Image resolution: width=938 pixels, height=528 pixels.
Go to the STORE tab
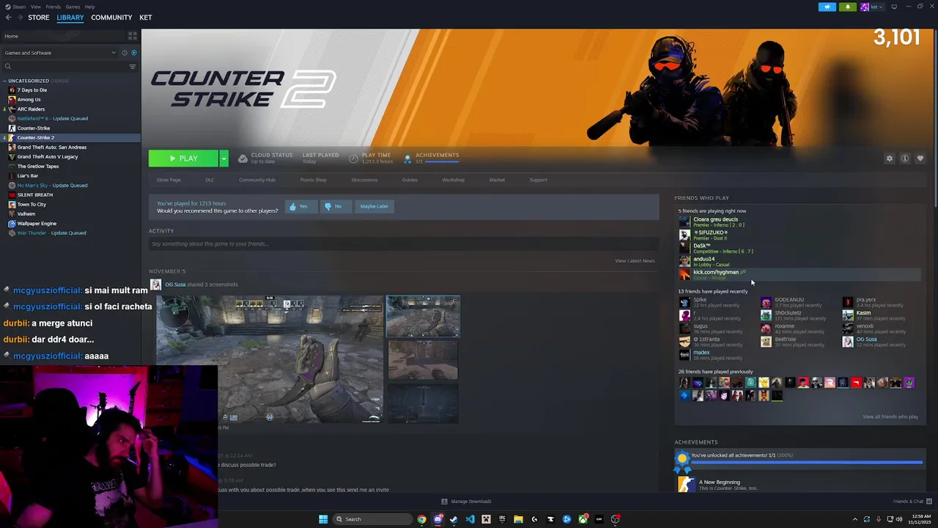coord(39,18)
